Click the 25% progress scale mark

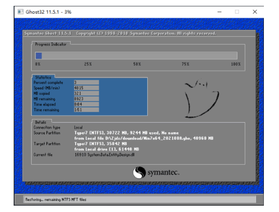click(x=88, y=64)
